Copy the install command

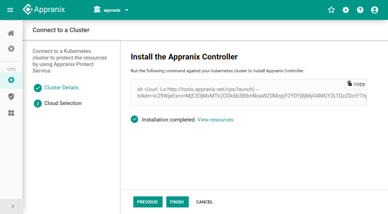[x=356, y=84]
